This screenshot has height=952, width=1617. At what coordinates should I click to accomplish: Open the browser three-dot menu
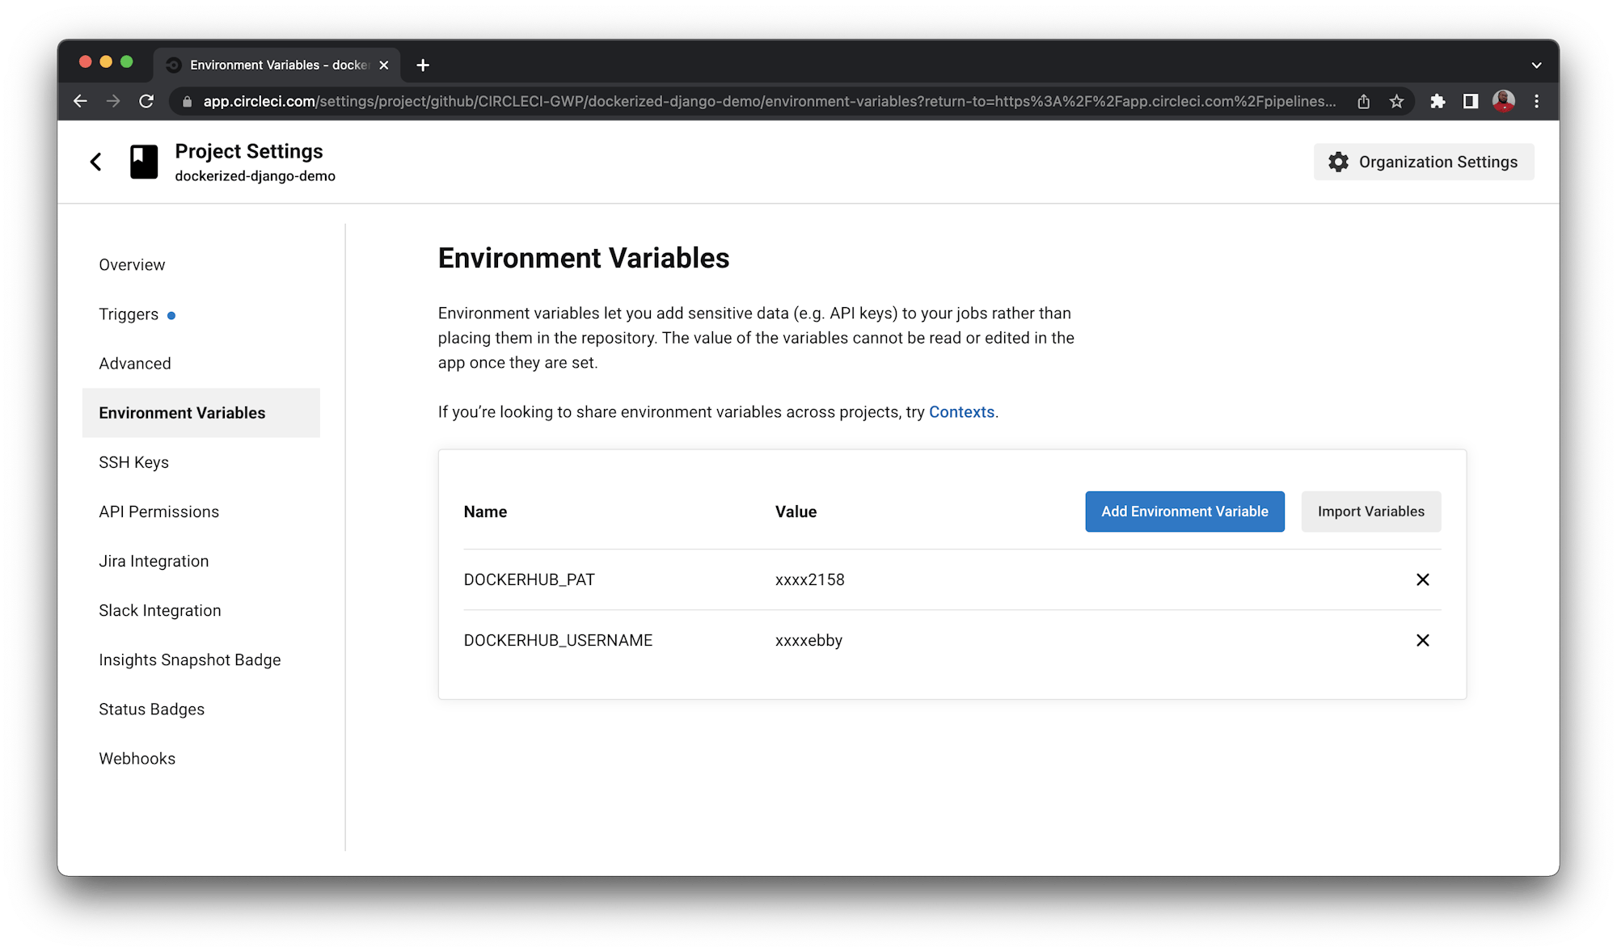pos(1537,101)
